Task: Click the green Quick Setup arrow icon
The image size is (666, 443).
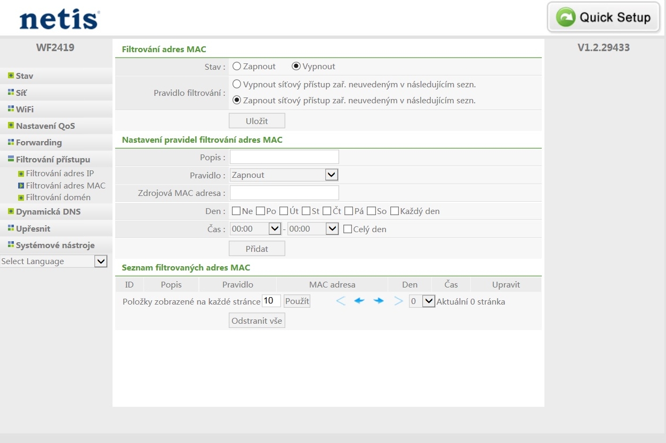Action: tap(566, 18)
